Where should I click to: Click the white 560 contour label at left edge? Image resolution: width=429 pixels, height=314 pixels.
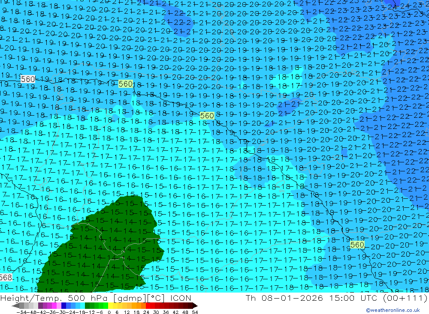(28, 79)
